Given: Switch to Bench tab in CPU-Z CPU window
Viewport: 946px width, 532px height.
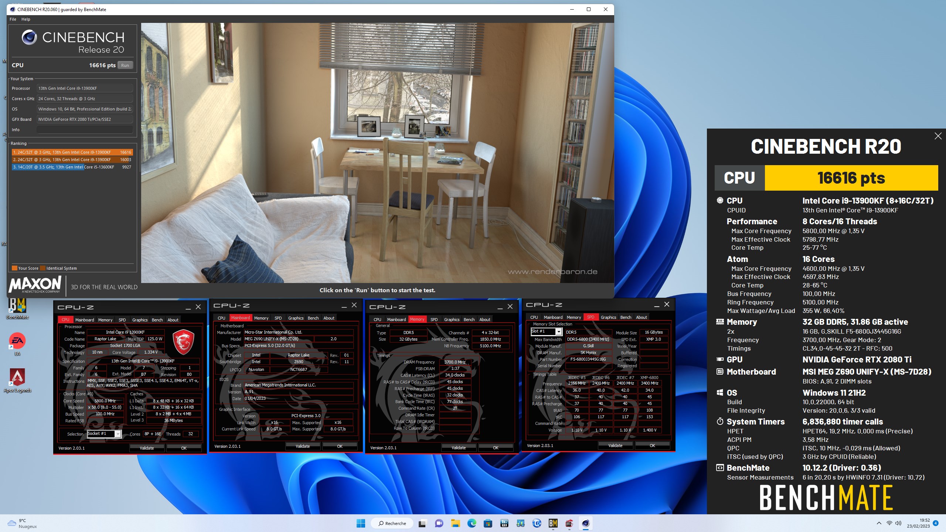Looking at the screenshot, I should [157, 320].
